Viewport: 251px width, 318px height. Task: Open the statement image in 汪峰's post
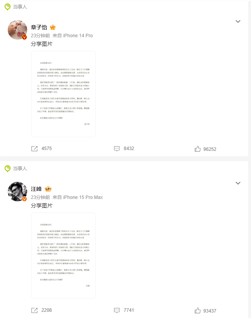point(63,256)
